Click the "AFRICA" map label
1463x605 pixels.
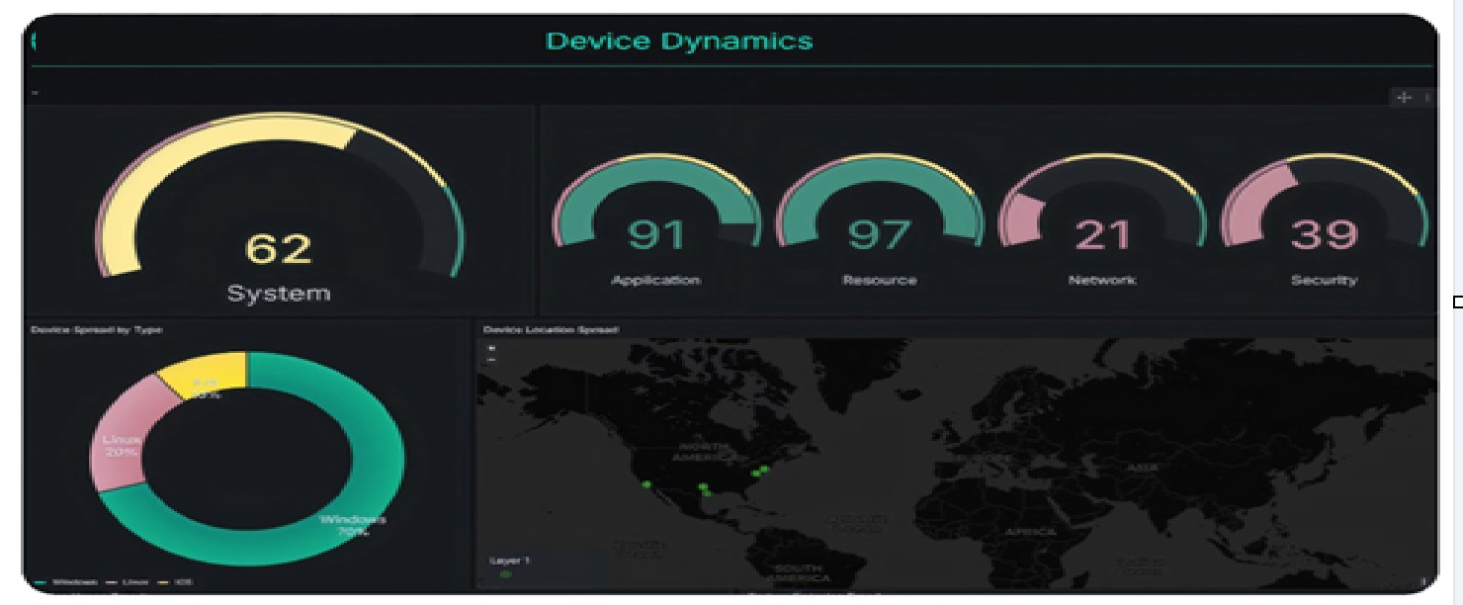click(1031, 531)
